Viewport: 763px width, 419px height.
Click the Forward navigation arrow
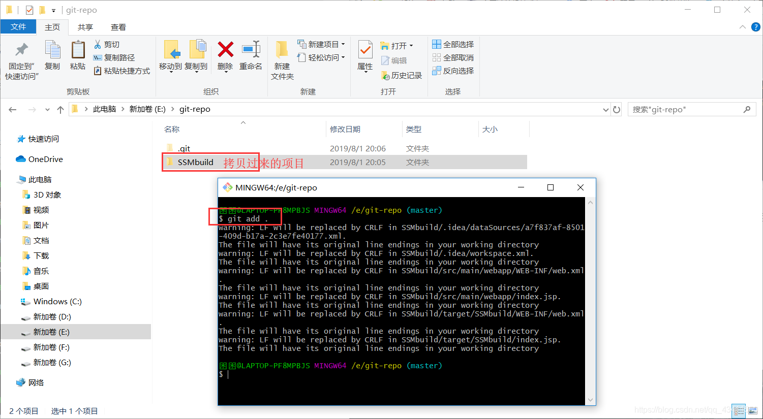point(32,109)
